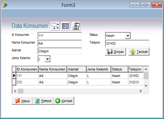The height and width of the screenshot is (119, 164).
Task: Click cell 312 in the grid
Action: [x=27, y=82]
